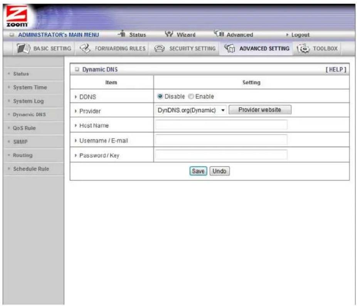The height and width of the screenshot is (306, 357).
Task: Click the Setting column header
Action: (251, 82)
